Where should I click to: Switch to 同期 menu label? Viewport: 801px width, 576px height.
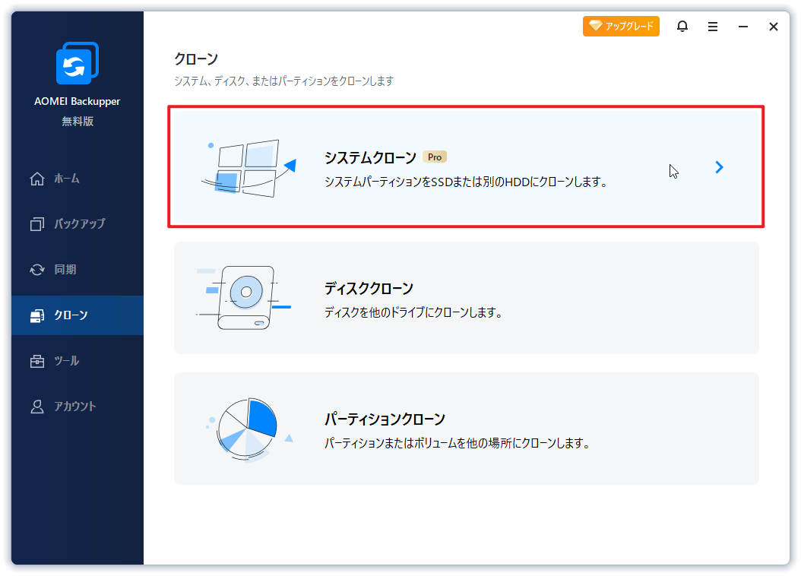(x=65, y=270)
